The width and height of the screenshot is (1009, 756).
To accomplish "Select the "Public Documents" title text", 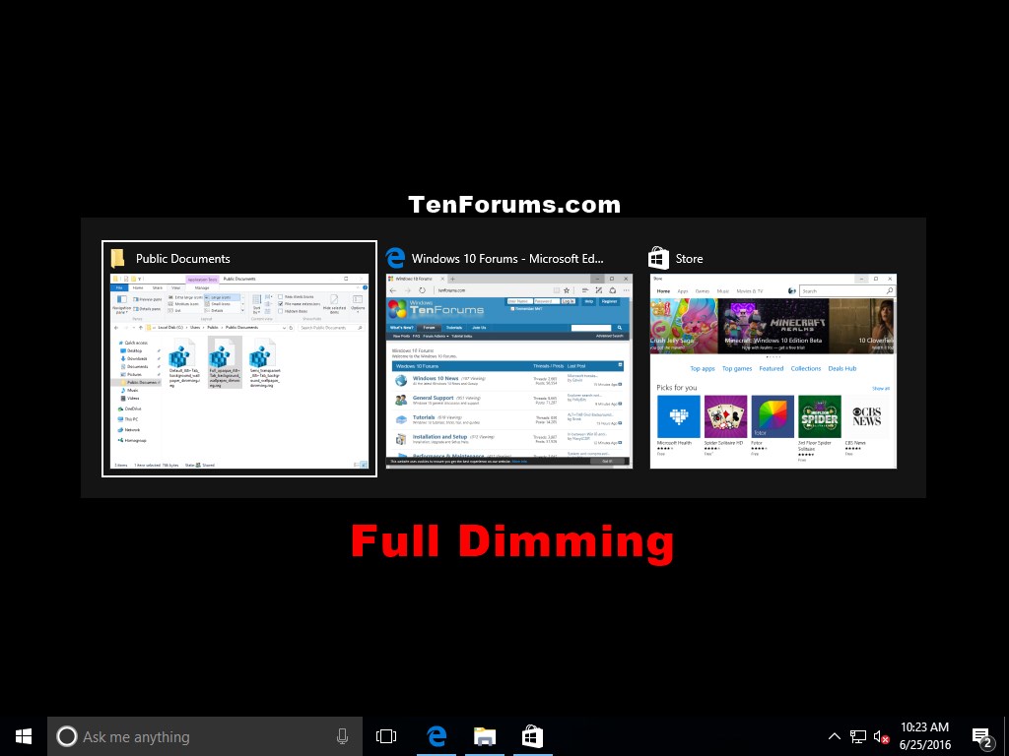I will [x=182, y=259].
